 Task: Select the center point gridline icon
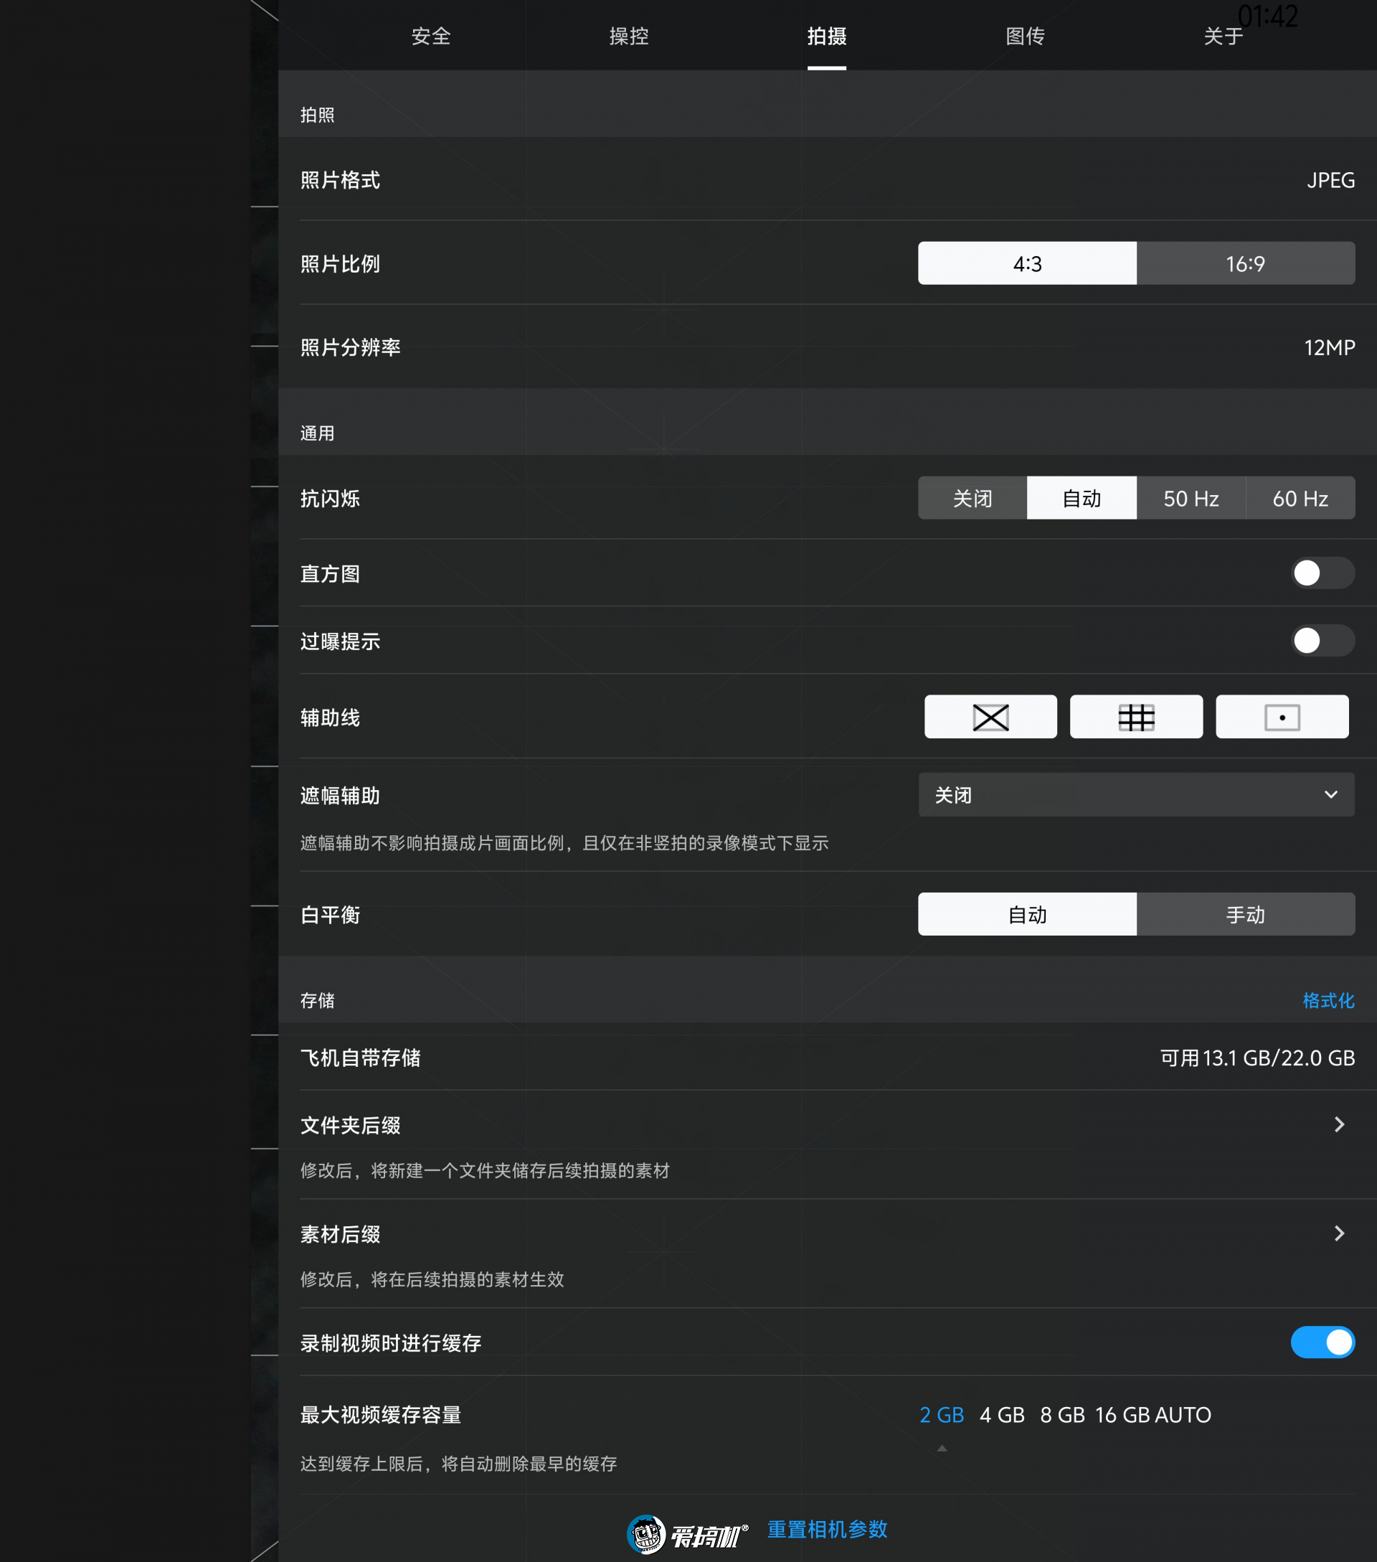pos(1282,717)
